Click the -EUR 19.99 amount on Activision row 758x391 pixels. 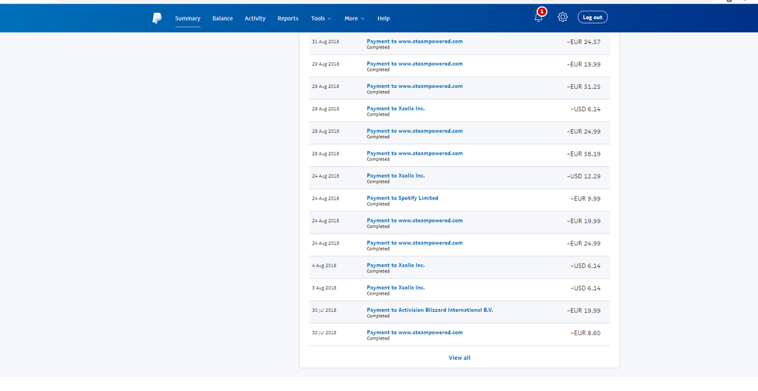tap(583, 311)
